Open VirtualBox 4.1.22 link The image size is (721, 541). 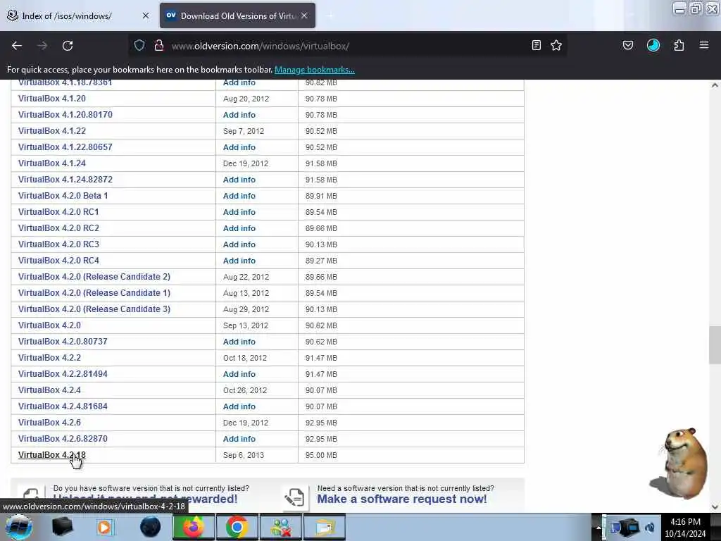(x=52, y=130)
